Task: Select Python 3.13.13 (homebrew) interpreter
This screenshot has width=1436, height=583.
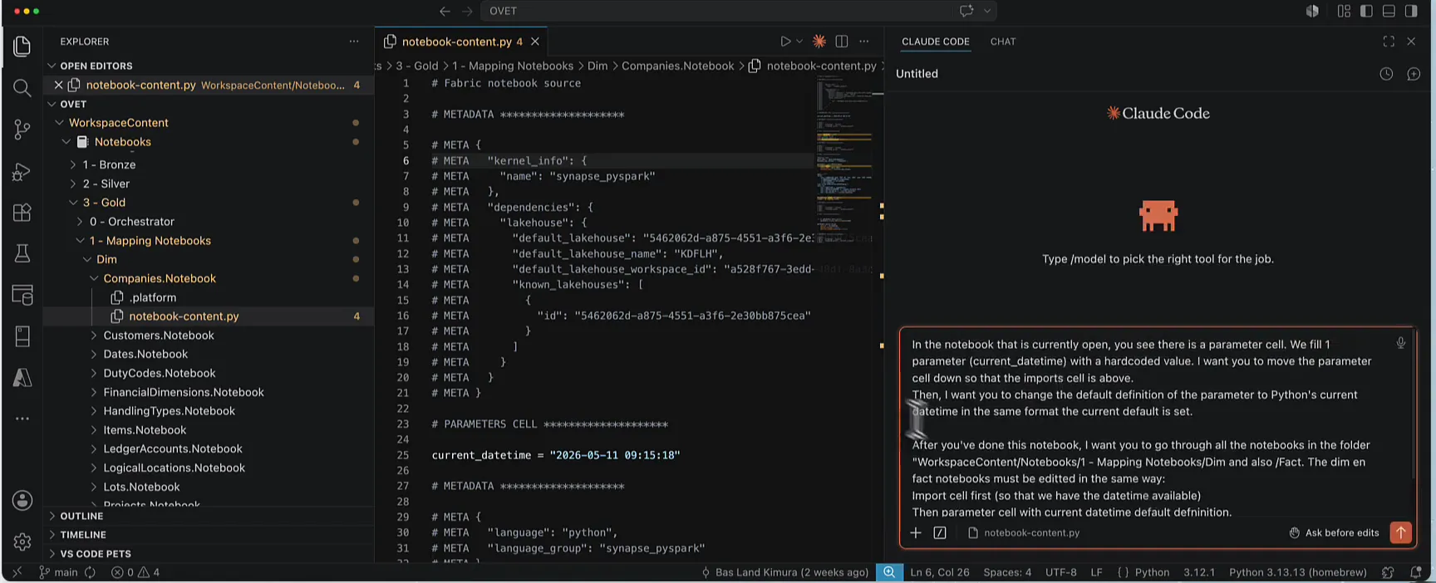Action: point(1298,572)
